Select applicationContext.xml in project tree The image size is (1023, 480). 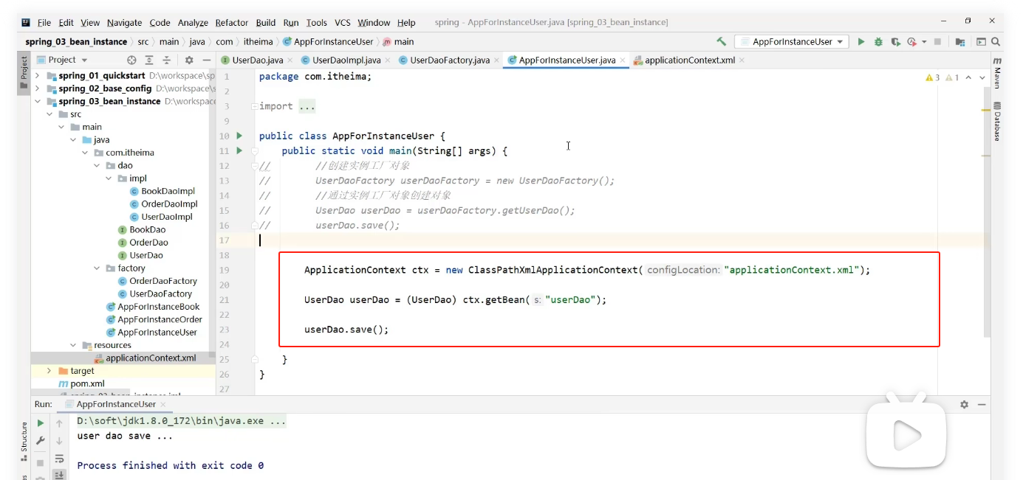pos(151,358)
